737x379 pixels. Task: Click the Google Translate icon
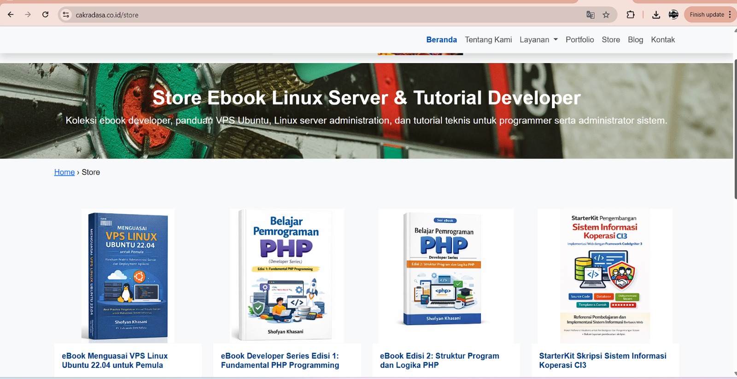[x=590, y=15]
